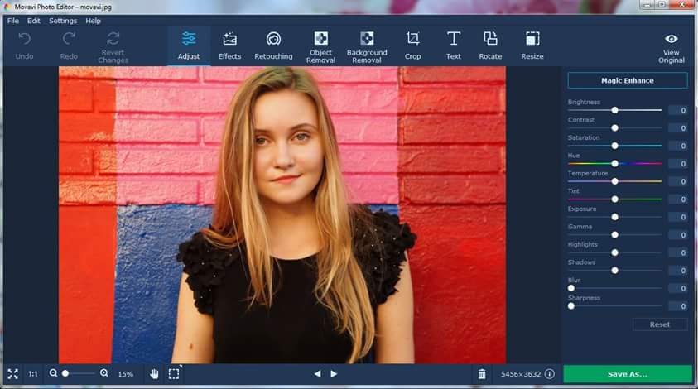Screen dimensions: 698x389
Task: Toggle fullscreen mode icon at bottom left
Action: click(x=12, y=374)
